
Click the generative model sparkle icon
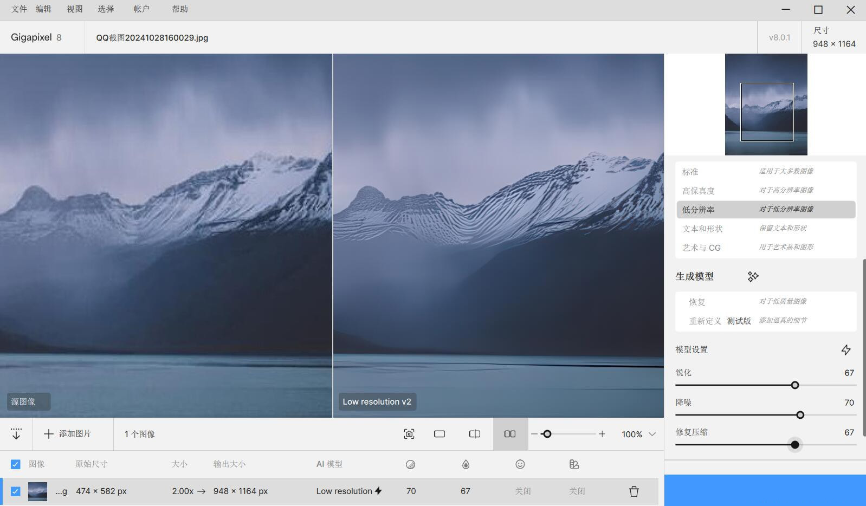753,277
